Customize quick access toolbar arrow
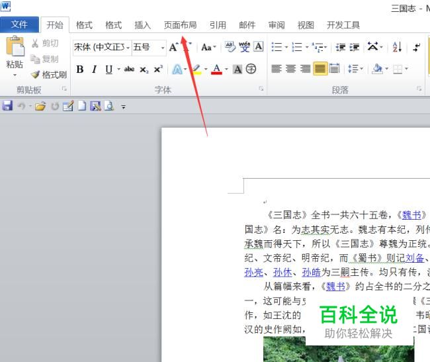This screenshot has width=430, height=362. 124,107
